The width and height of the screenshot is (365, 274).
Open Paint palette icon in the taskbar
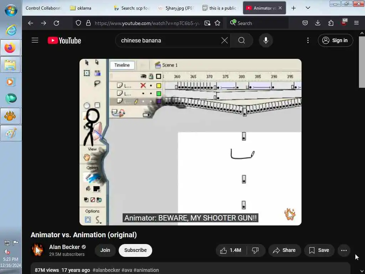pos(10,133)
